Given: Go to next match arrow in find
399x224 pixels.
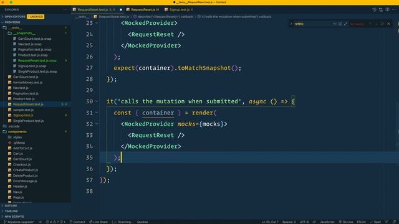Looking at the screenshot, I should pyautogui.click(x=377, y=24).
